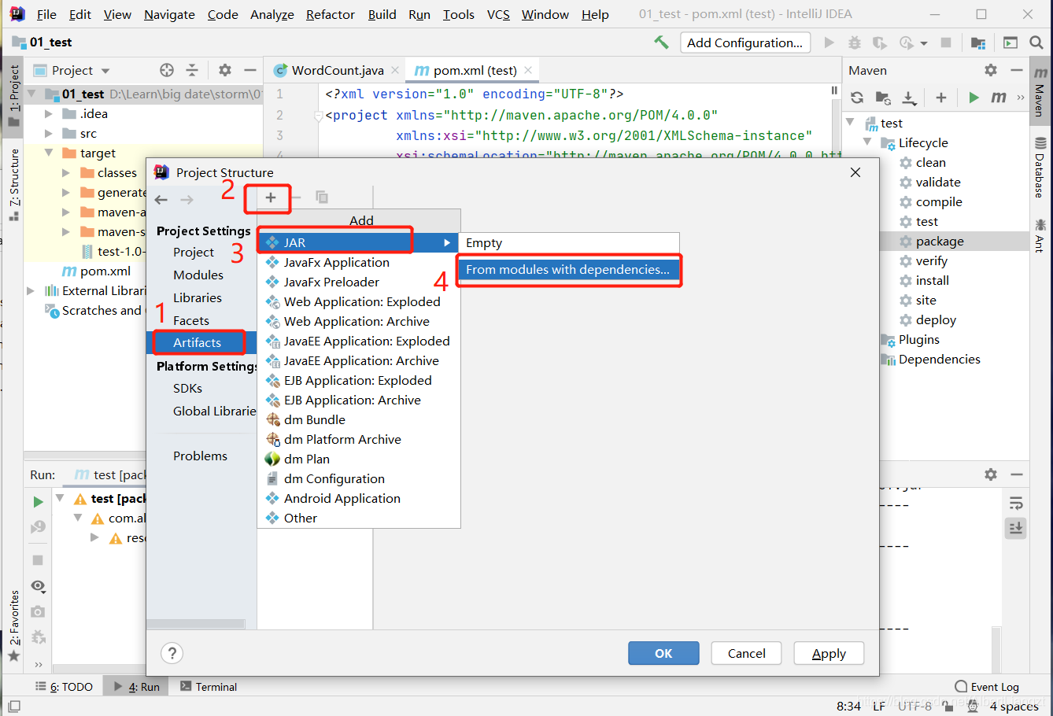Select the clean lifecycle goal
Screen dimensions: 1053x716
[930, 162]
